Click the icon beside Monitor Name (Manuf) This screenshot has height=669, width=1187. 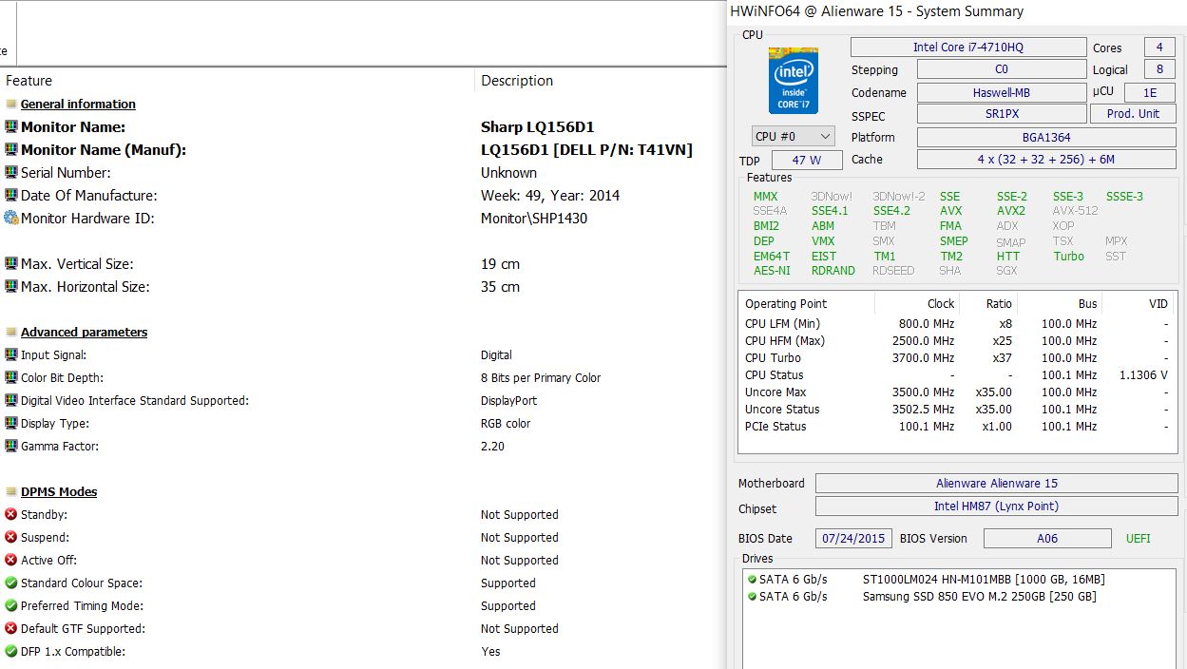point(11,150)
